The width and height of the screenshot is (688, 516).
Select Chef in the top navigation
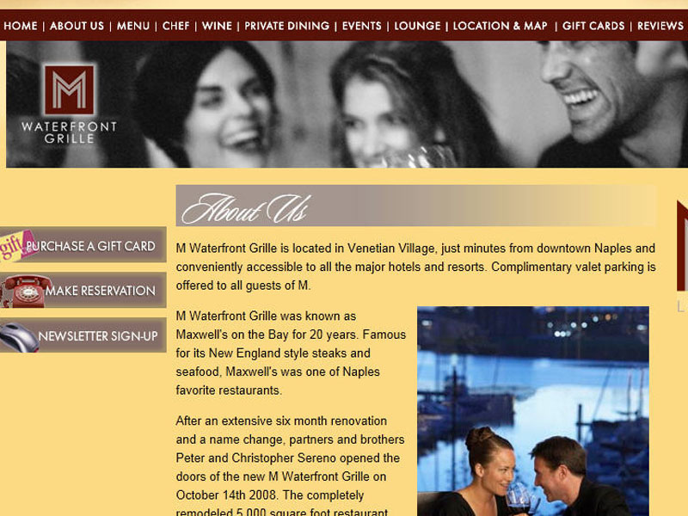(175, 26)
